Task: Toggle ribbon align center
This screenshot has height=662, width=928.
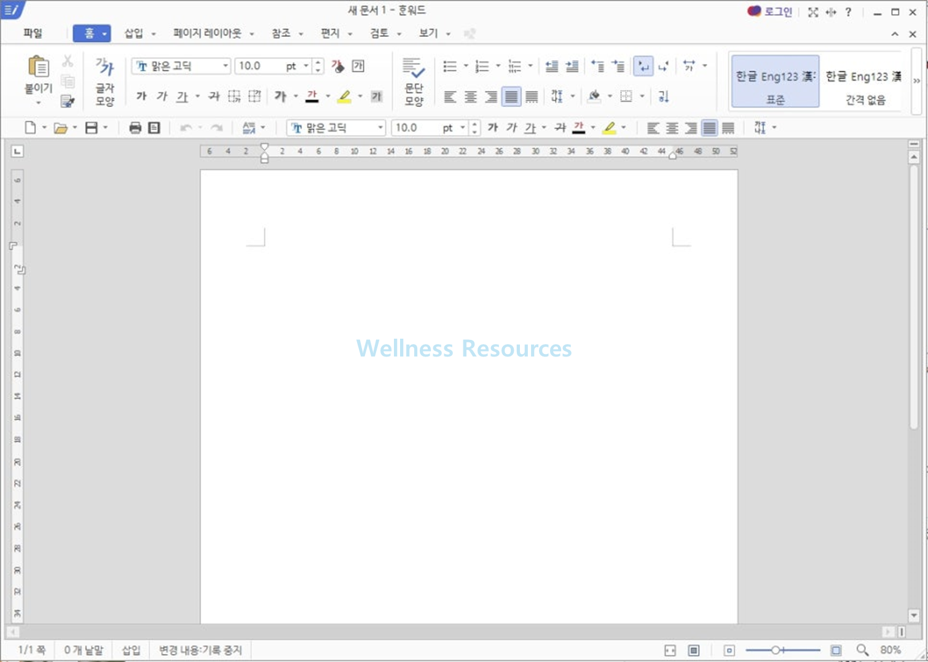Action: pos(470,97)
